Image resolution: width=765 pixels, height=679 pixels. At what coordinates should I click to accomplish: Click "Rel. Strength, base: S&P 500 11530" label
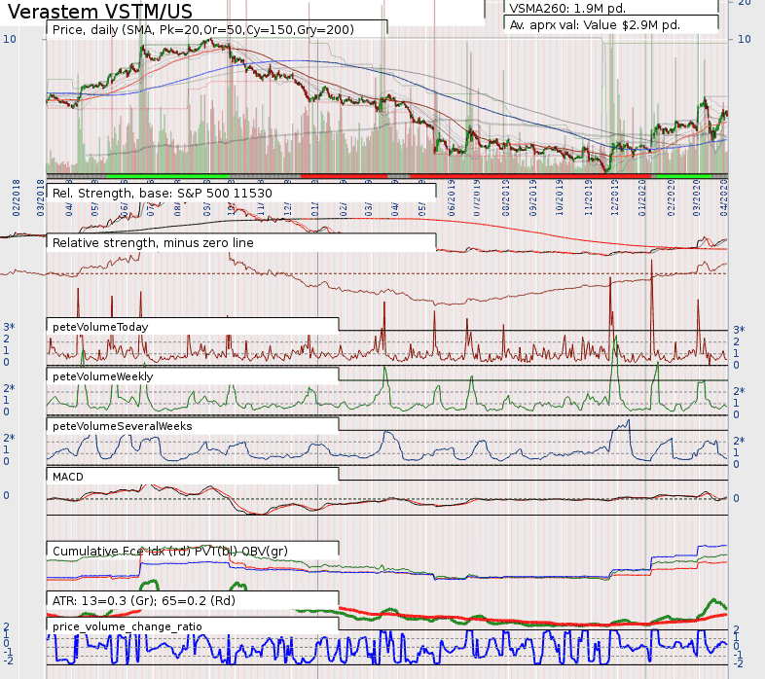click(162, 194)
